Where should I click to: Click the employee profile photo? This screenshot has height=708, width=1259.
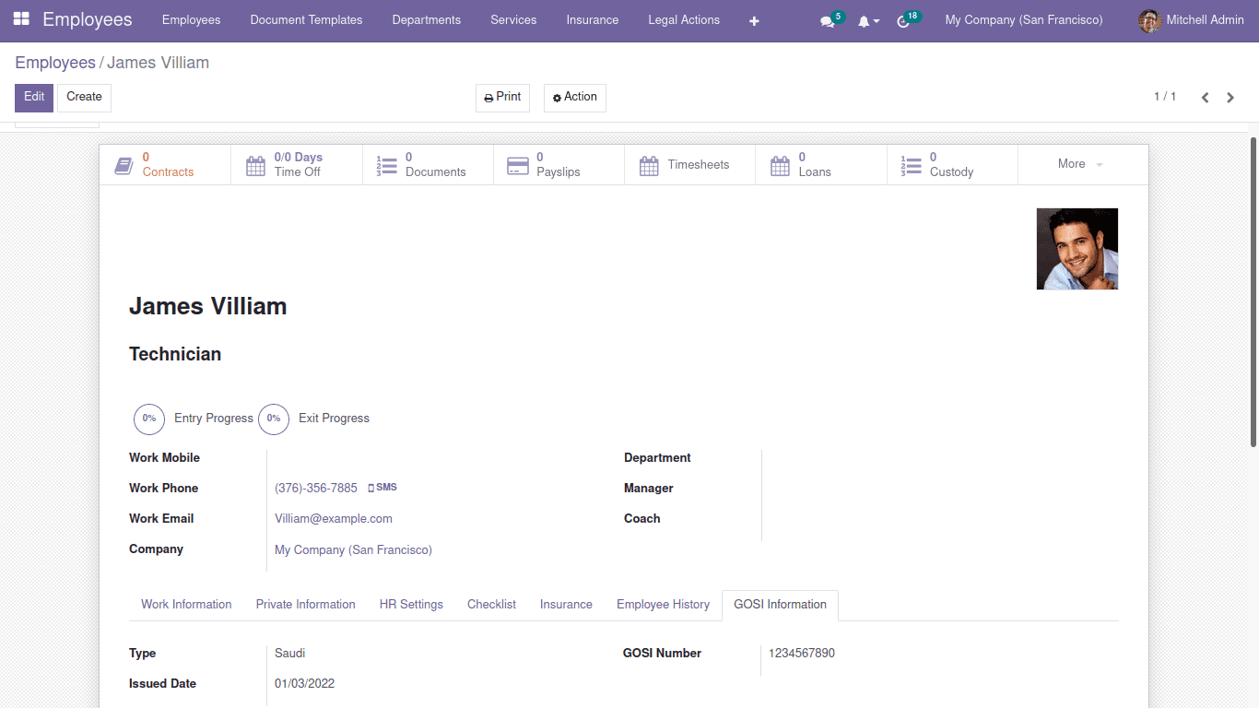click(1077, 248)
